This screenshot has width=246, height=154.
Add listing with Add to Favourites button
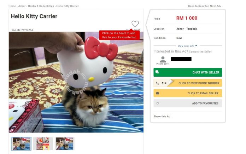[x=188, y=103]
